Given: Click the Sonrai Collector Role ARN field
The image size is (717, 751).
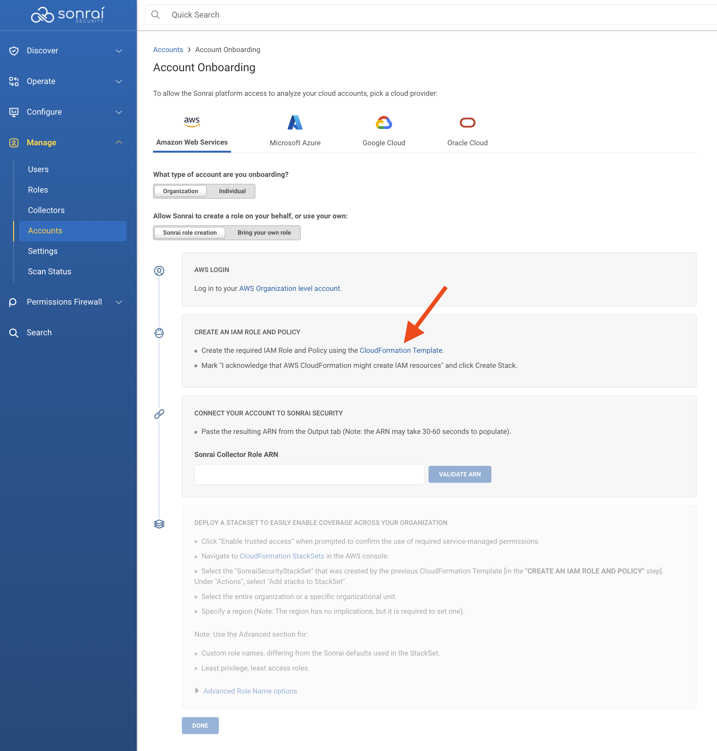Looking at the screenshot, I should coord(309,474).
